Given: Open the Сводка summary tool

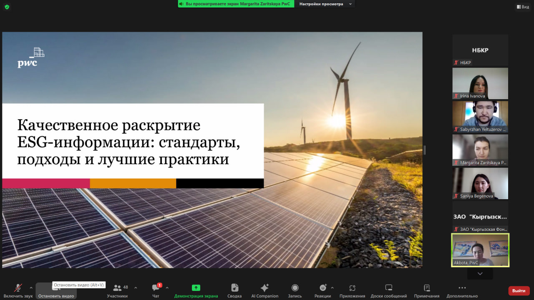Looking at the screenshot, I should [x=234, y=290].
